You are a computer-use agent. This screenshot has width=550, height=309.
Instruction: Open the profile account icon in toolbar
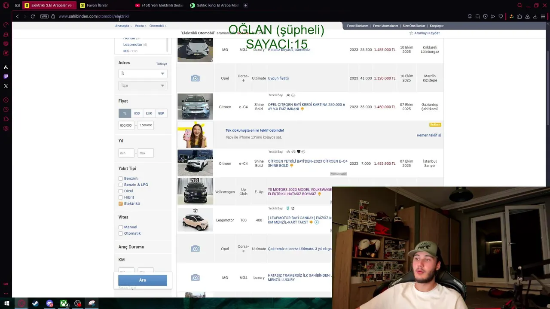click(x=527, y=16)
